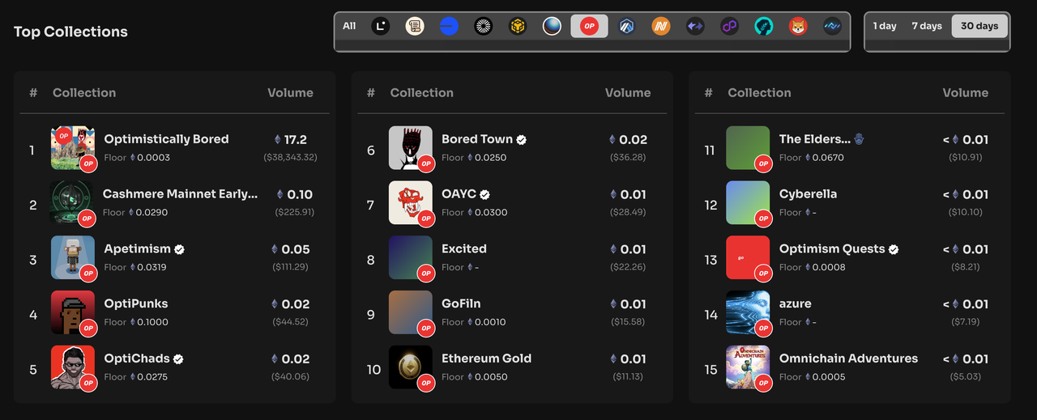The height and width of the screenshot is (420, 1037).
Task: Open the Optimistically Bored collection
Action: pyautogui.click(x=166, y=139)
